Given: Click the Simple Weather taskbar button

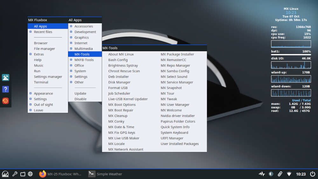Looking at the screenshot, I should (x=106, y=174).
